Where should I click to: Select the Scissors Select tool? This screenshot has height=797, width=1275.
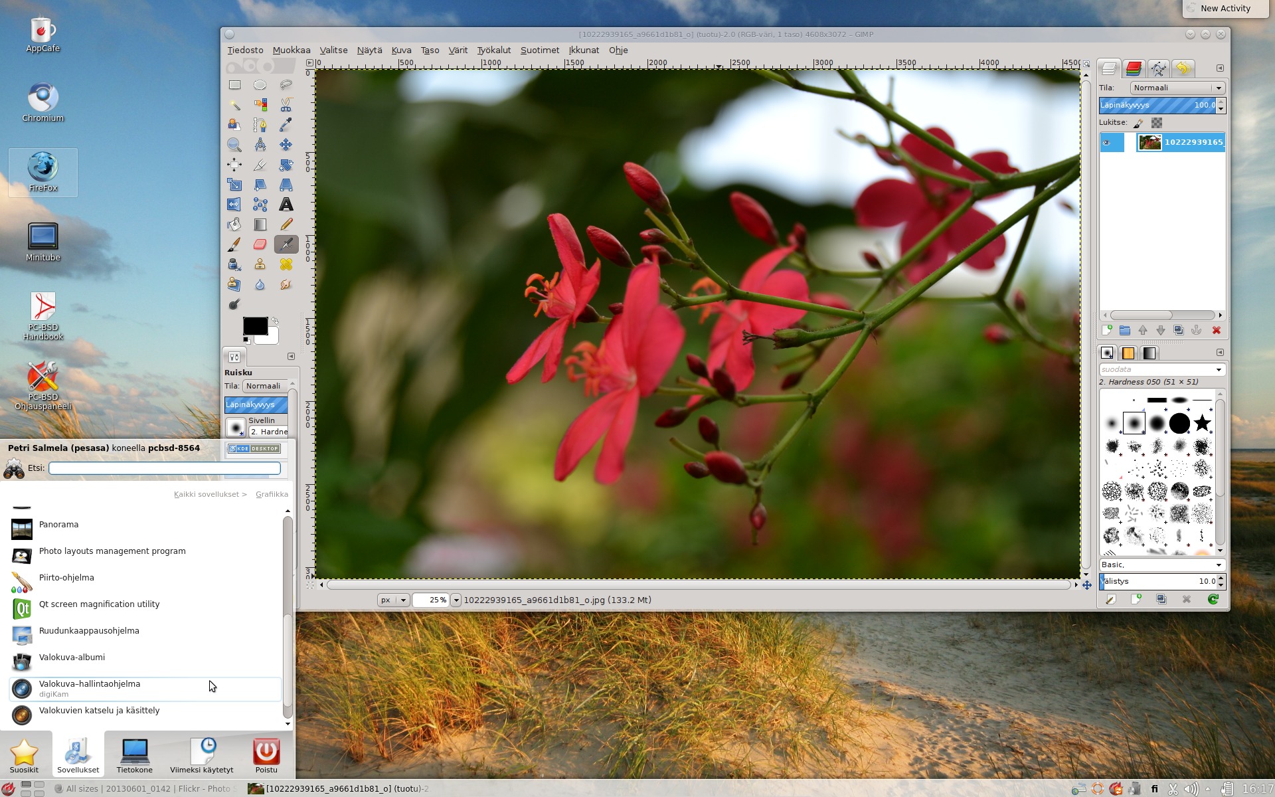pos(286,105)
